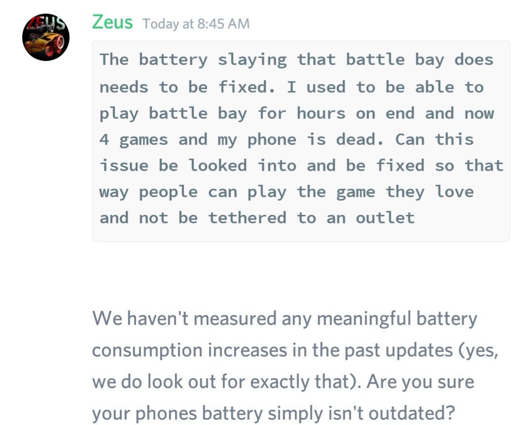Click the word "outlet" ending the code block
522x425 pixels.
(x=385, y=218)
